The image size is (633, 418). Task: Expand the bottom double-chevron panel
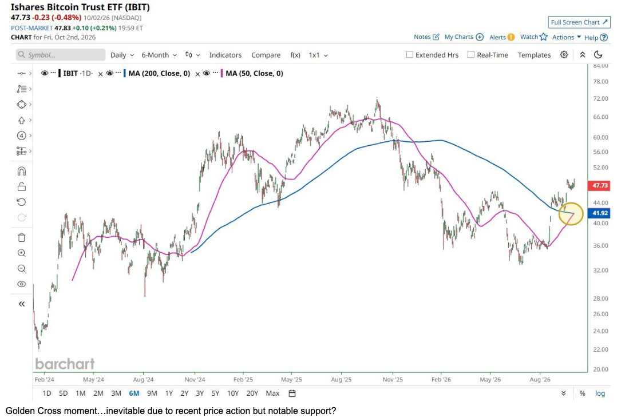click(x=564, y=393)
